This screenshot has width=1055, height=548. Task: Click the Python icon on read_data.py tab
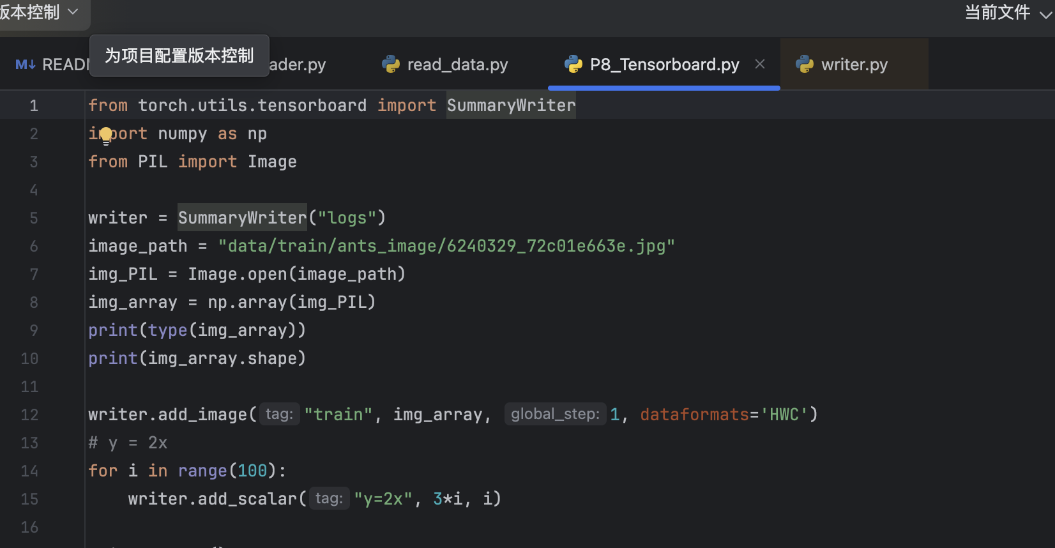point(390,65)
